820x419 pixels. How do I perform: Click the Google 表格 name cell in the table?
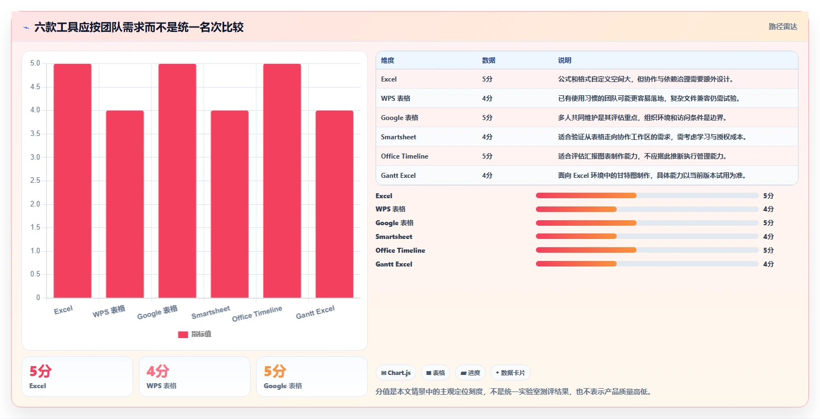click(399, 118)
